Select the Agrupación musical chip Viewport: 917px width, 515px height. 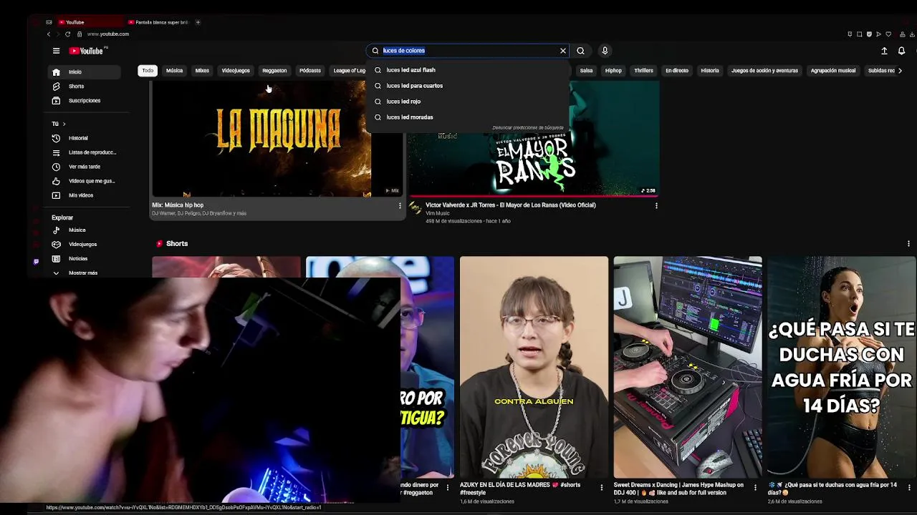[x=833, y=71]
